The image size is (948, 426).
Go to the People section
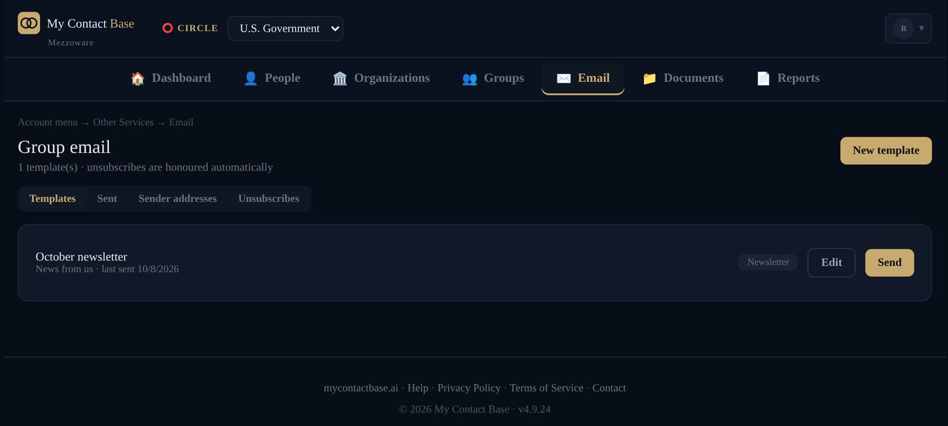pyautogui.click(x=272, y=79)
